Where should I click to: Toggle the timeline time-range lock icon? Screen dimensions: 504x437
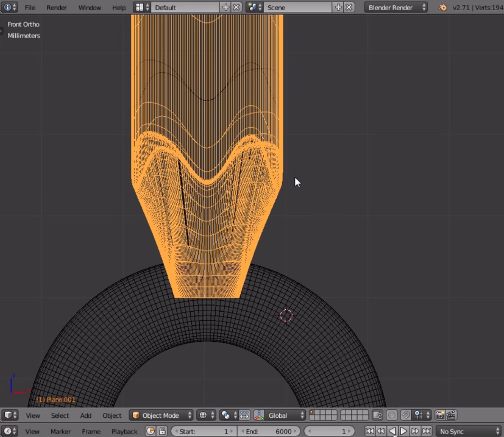[x=162, y=431]
